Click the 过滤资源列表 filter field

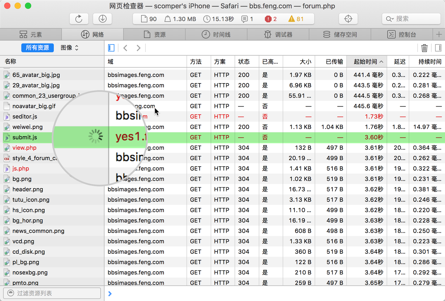pyautogui.click(x=52, y=293)
